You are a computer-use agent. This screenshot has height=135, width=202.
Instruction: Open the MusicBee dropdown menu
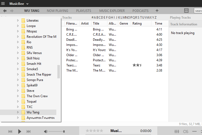pyautogui.click(x=19, y=4)
